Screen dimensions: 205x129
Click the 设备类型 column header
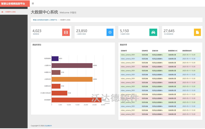coord(145,51)
